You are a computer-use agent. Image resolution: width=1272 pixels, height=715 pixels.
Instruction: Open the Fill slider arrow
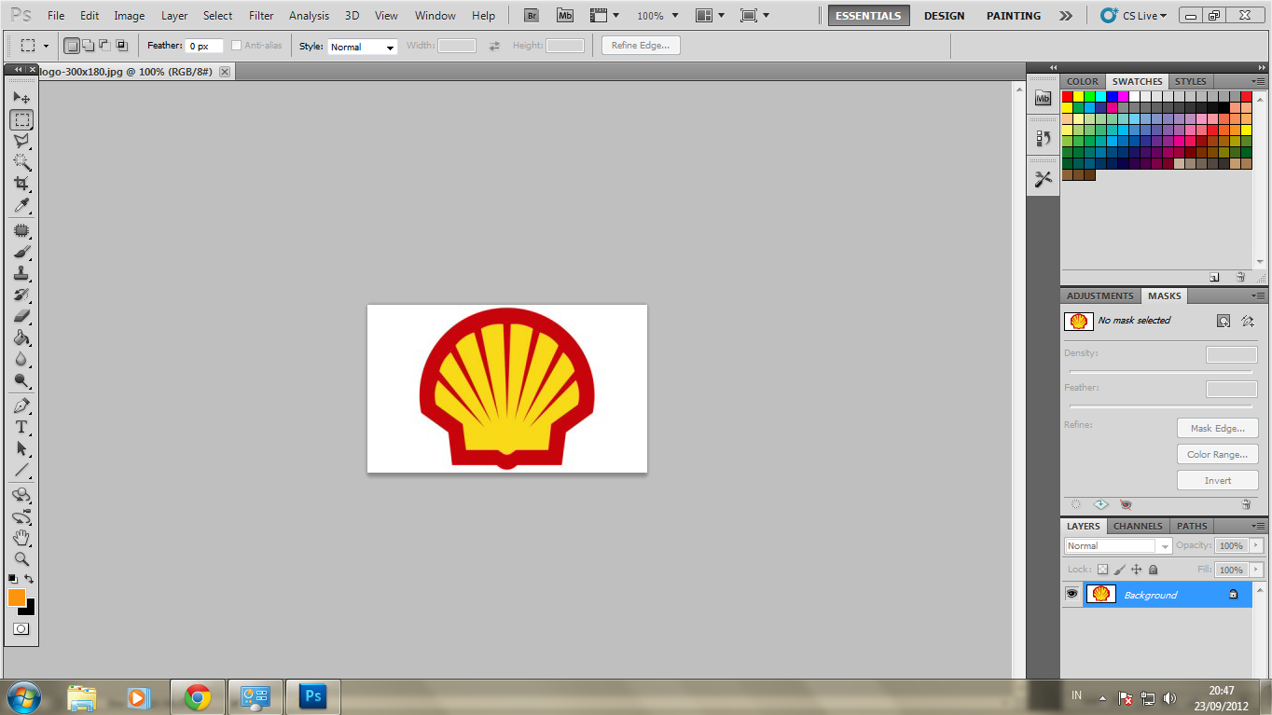[1256, 570]
